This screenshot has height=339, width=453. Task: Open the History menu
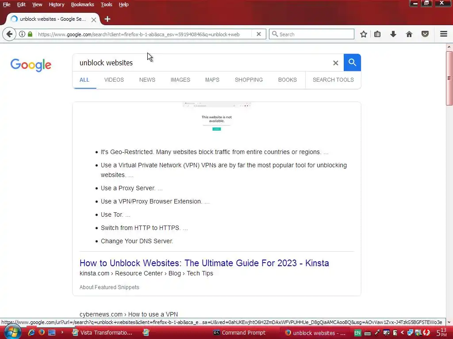click(x=56, y=4)
